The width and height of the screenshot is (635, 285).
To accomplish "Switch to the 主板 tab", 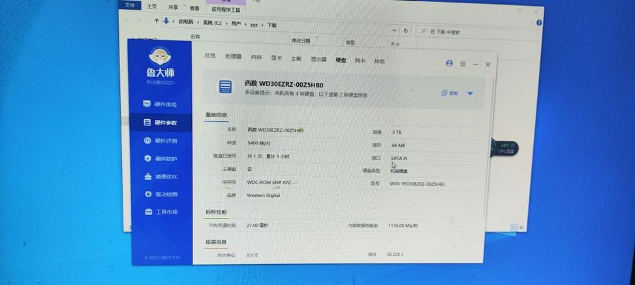I will (296, 58).
